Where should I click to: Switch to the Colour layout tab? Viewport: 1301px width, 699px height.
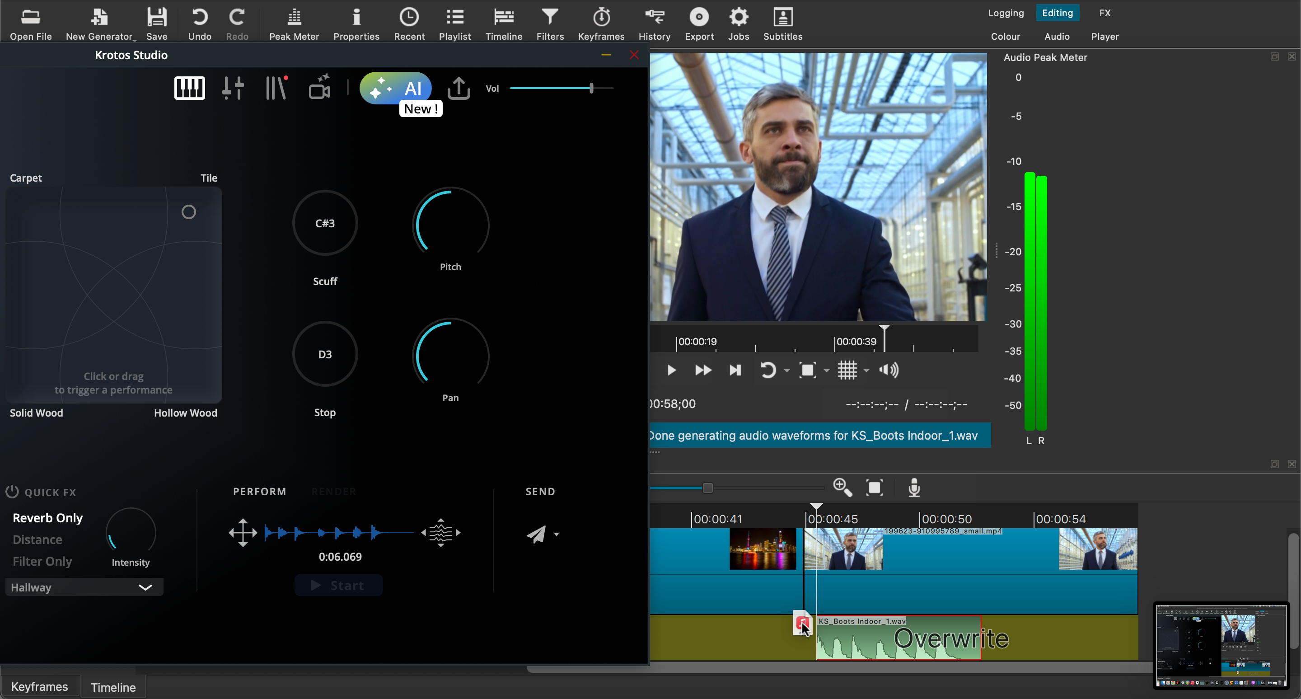(1005, 36)
